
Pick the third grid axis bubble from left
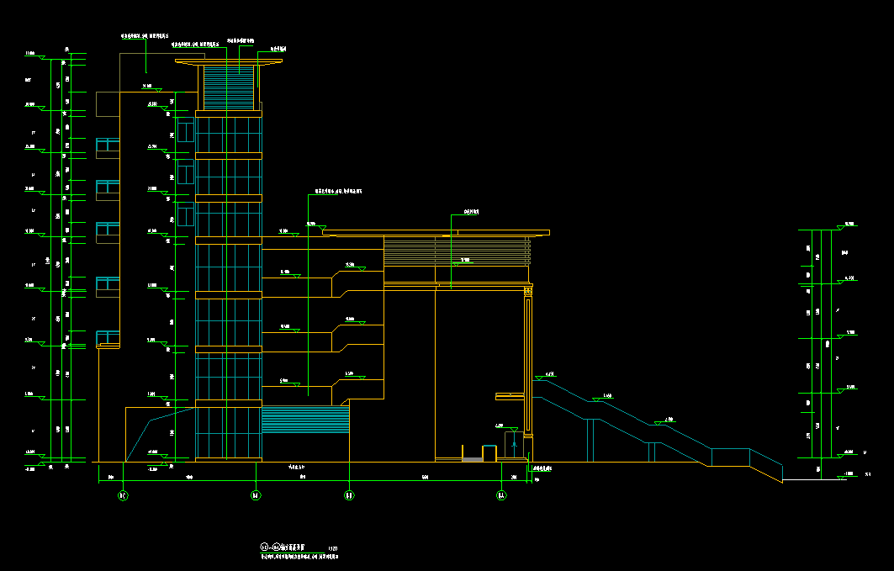pyautogui.click(x=348, y=495)
